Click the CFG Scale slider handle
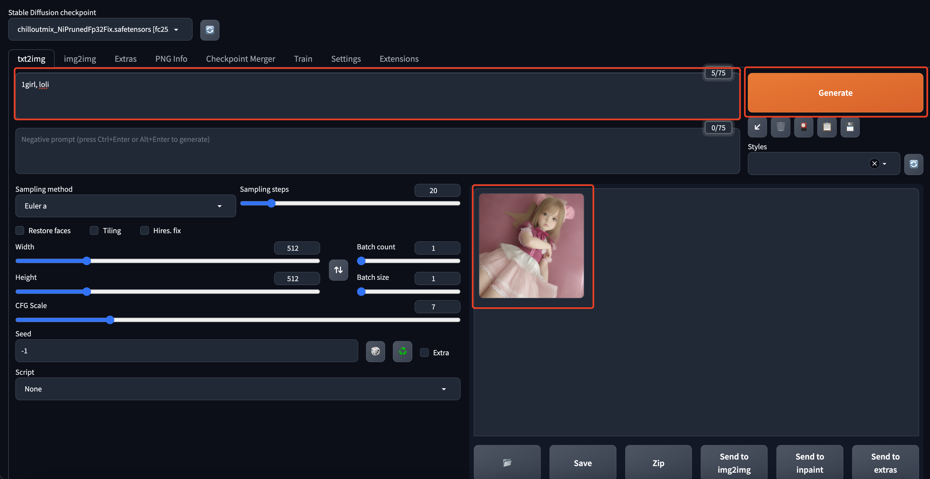The width and height of the screenshot is (930, 479). point(110,320)
